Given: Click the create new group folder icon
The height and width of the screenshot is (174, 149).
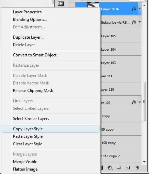Looking at the screenshot, I should (119, 168).
